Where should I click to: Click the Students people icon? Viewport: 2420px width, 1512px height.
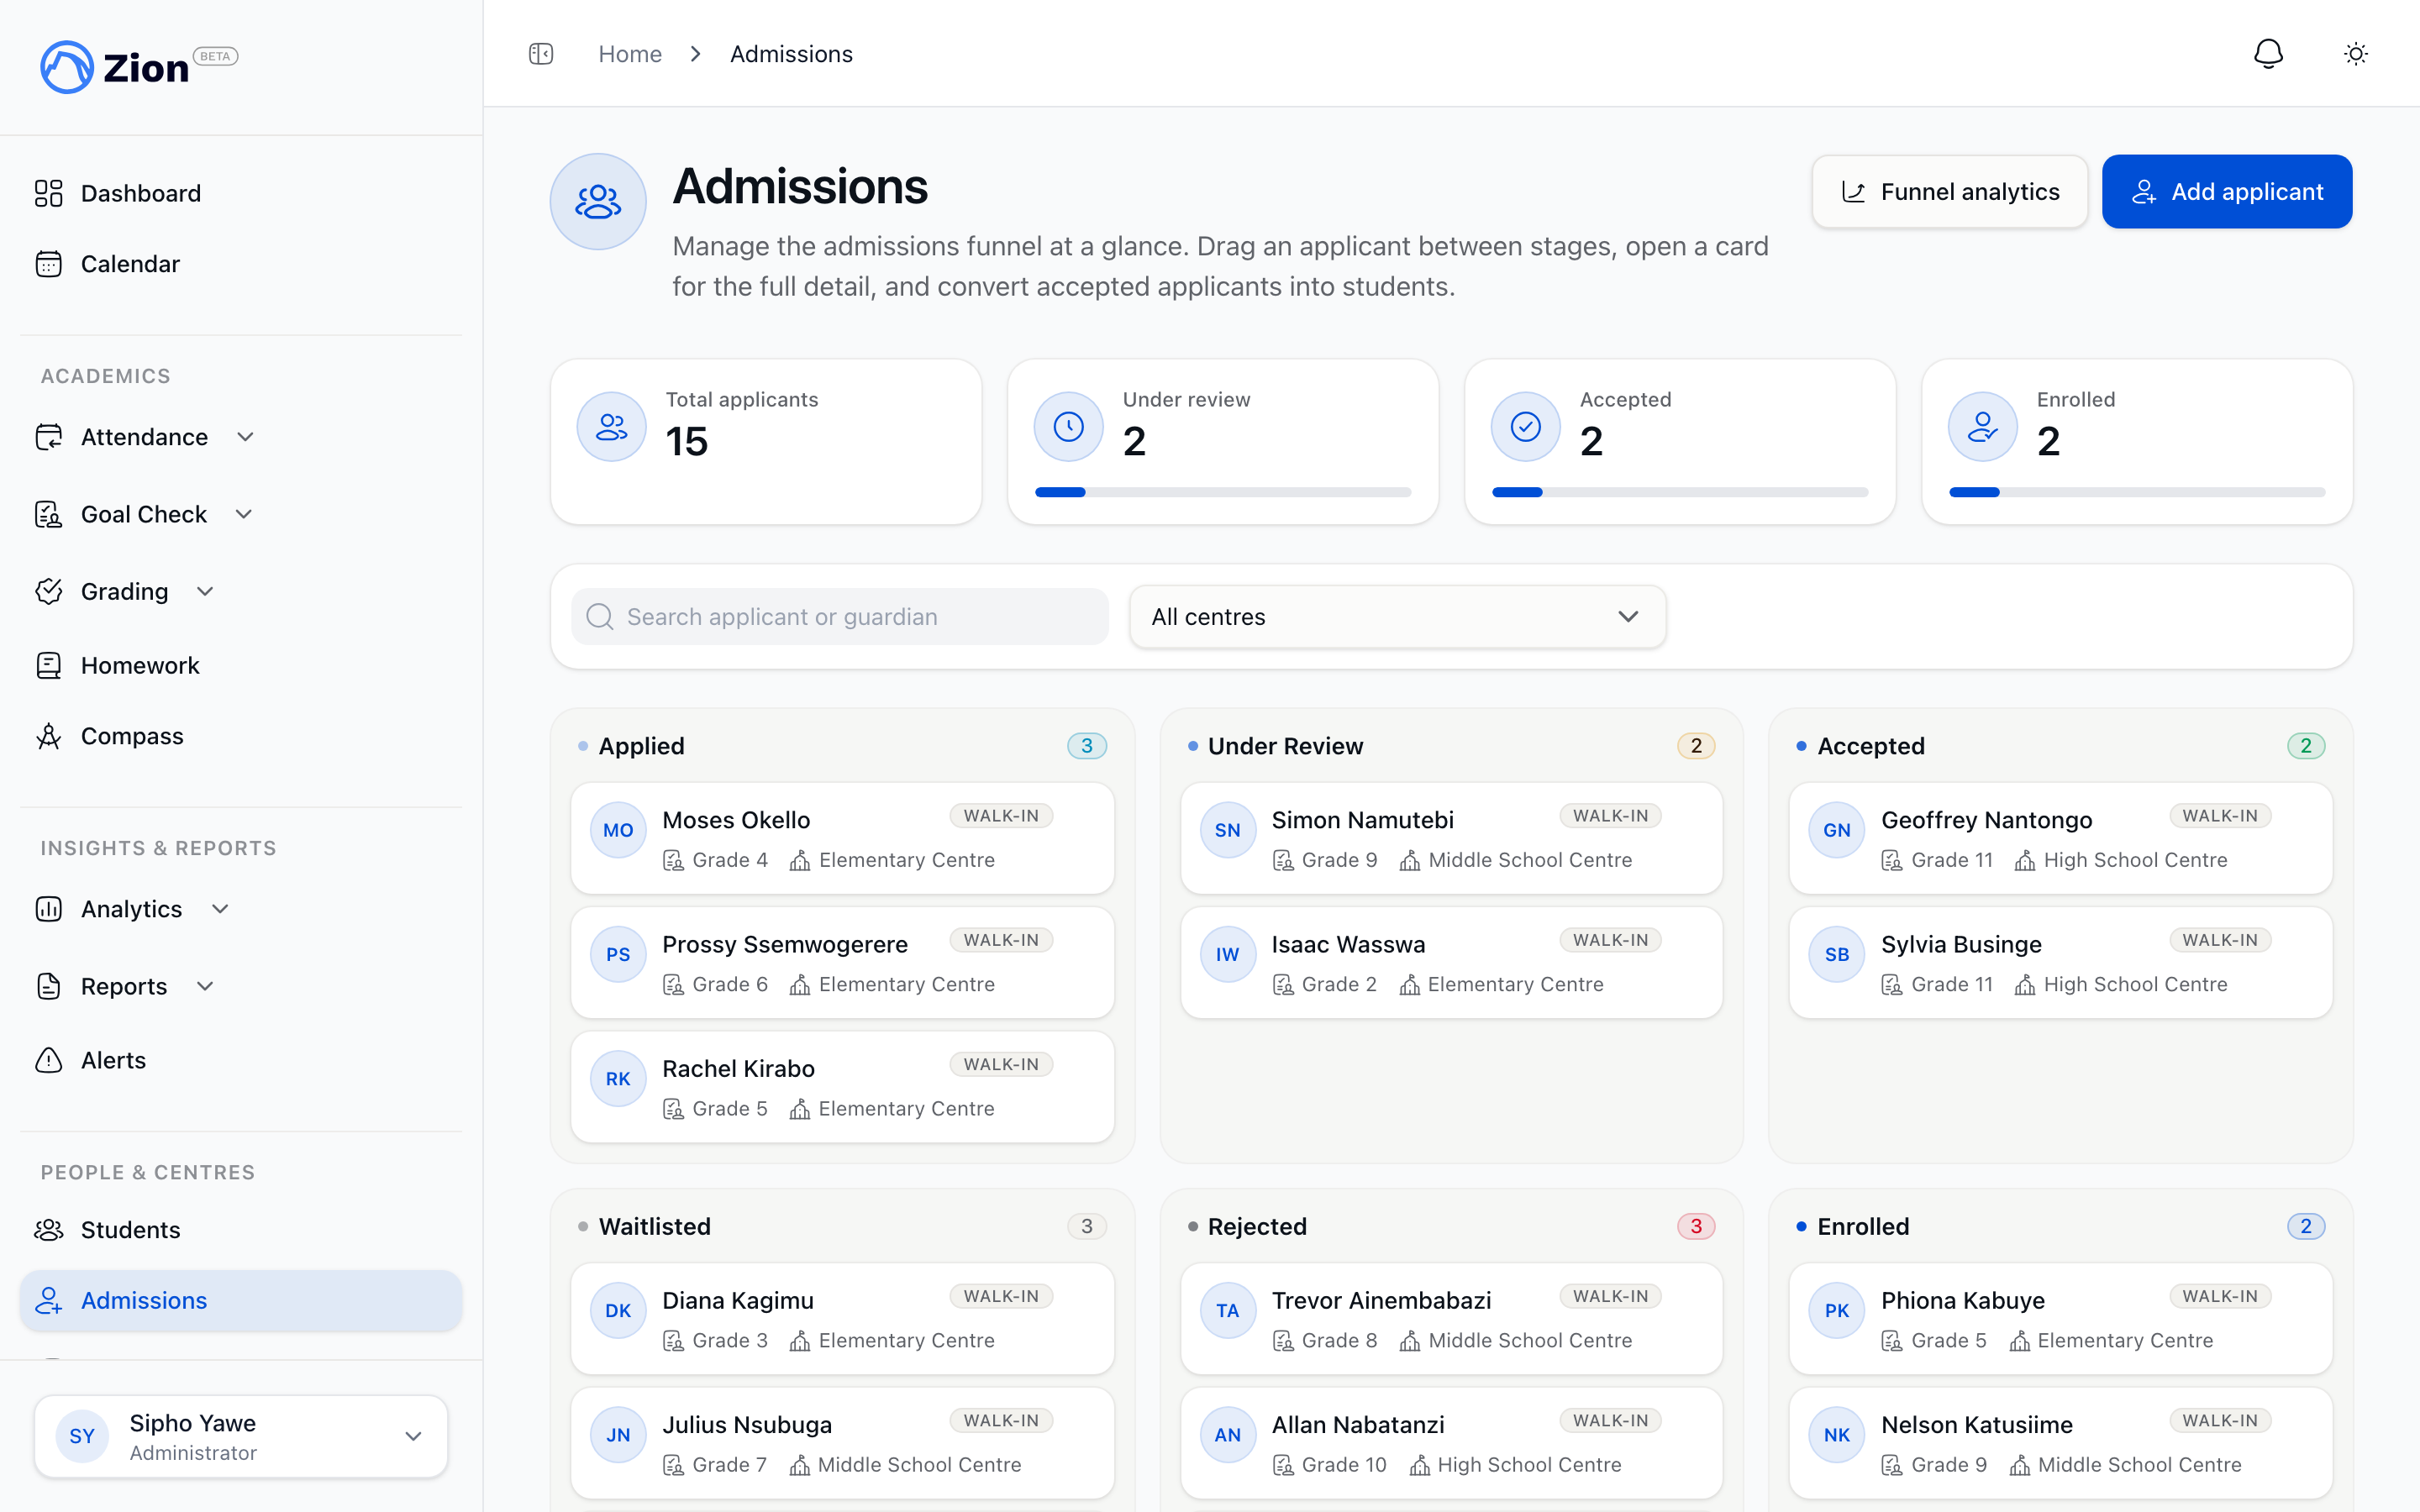point(48,1230)
